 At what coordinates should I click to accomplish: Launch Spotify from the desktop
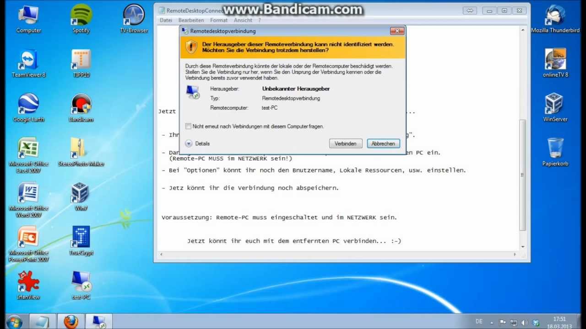(x=81, y=19)
